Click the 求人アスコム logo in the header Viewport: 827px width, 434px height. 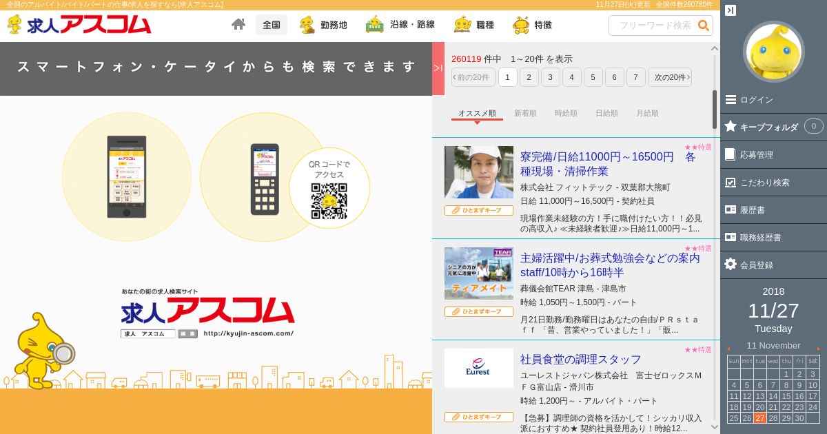79,25
